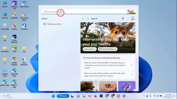Open Photoshop from the taskbar
Image resolution: width=177 pixels, height=99 pixels.
tap(101, 96)
